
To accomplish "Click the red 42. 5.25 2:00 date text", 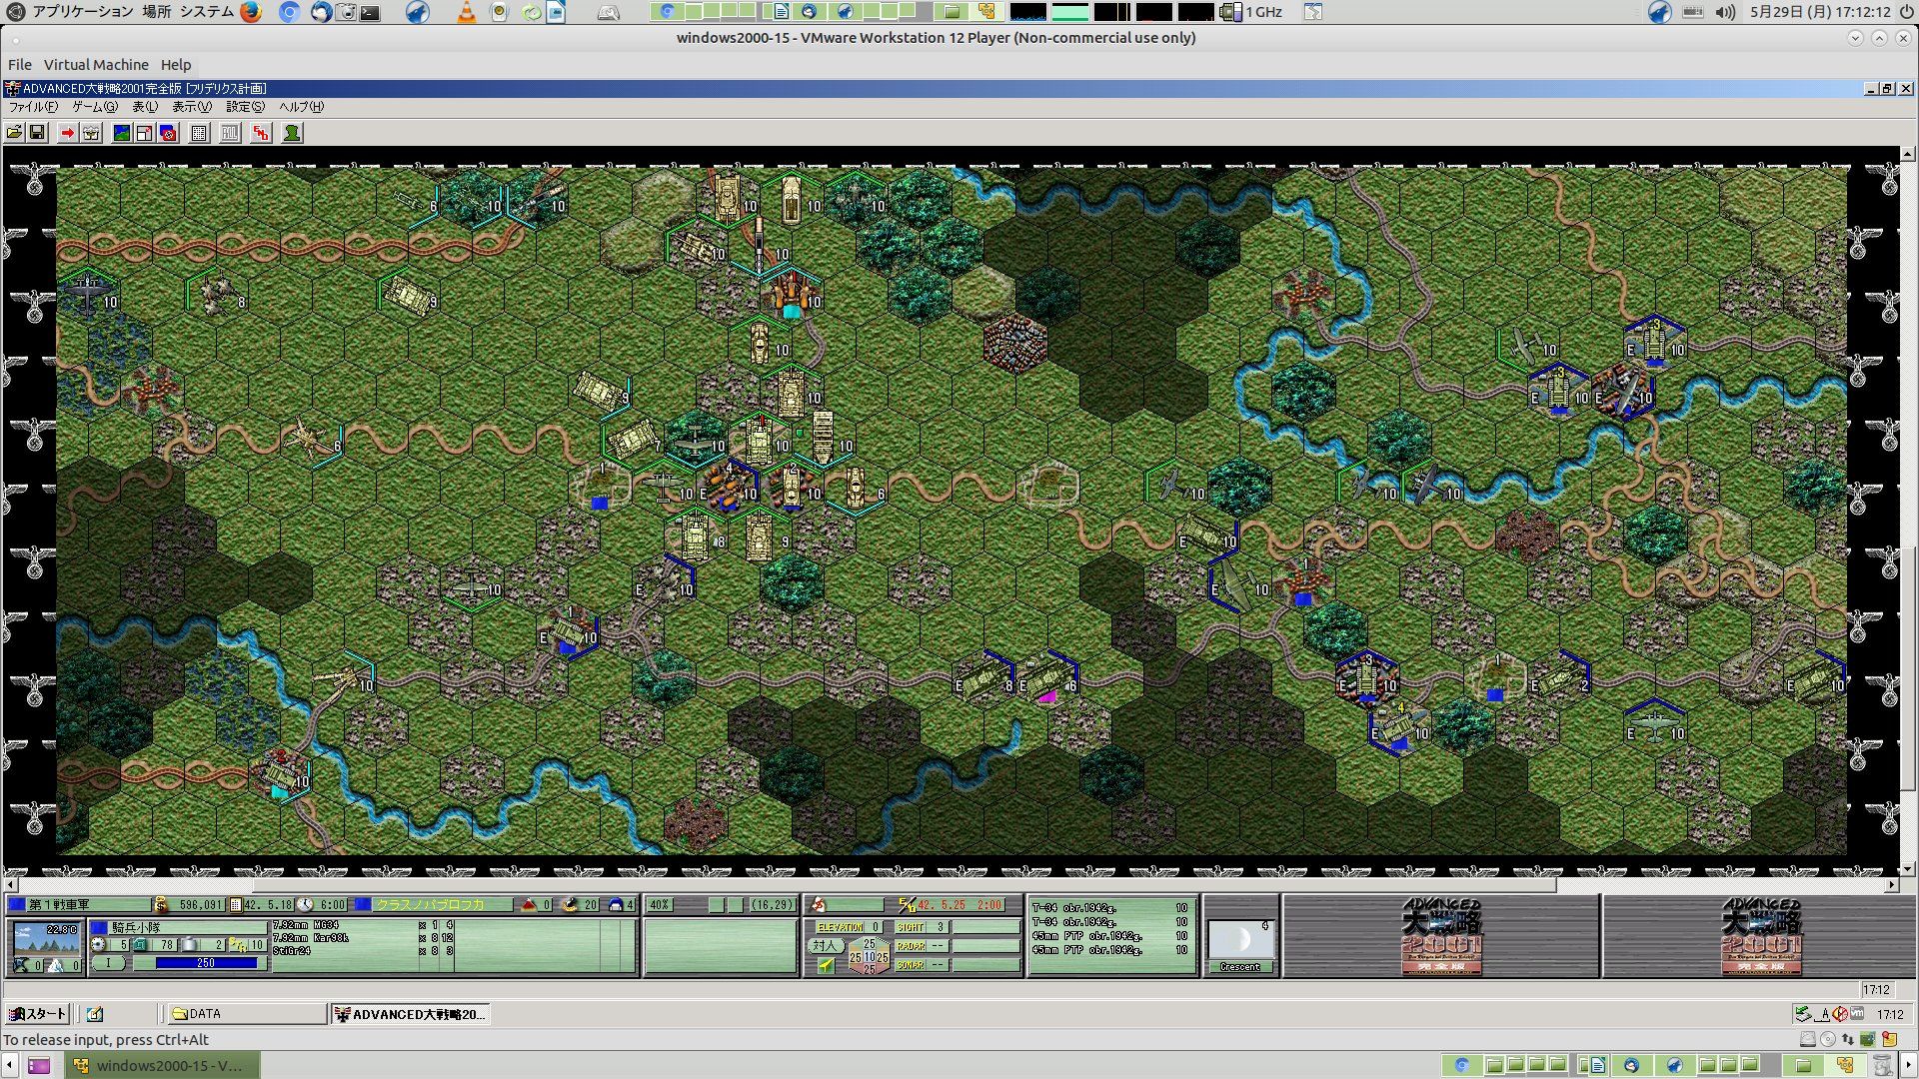I will [959, 905].
